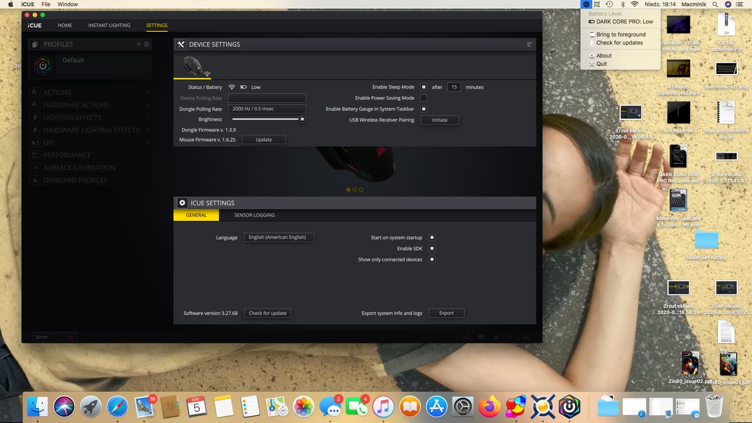Select 'folder bez nazwy' on desktop
752x423 pixels.
[706, 246]
